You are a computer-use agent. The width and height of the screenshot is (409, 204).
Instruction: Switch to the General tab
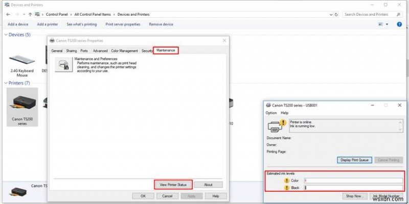click(57, 50)
